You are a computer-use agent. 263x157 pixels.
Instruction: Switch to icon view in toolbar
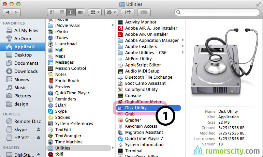point(52,12)
